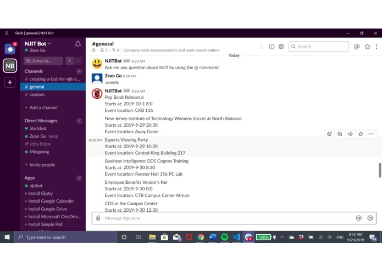This screenshot has width=382, height=271.
Task: Click Install Microsoft OneDrive
Action: [53, 217]
